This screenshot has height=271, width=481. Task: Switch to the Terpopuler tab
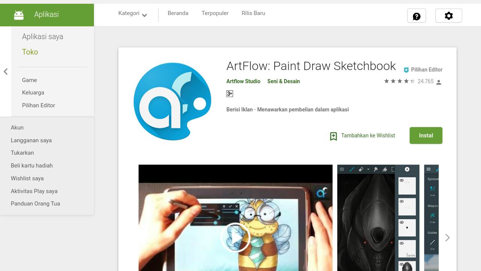(215, 13)
